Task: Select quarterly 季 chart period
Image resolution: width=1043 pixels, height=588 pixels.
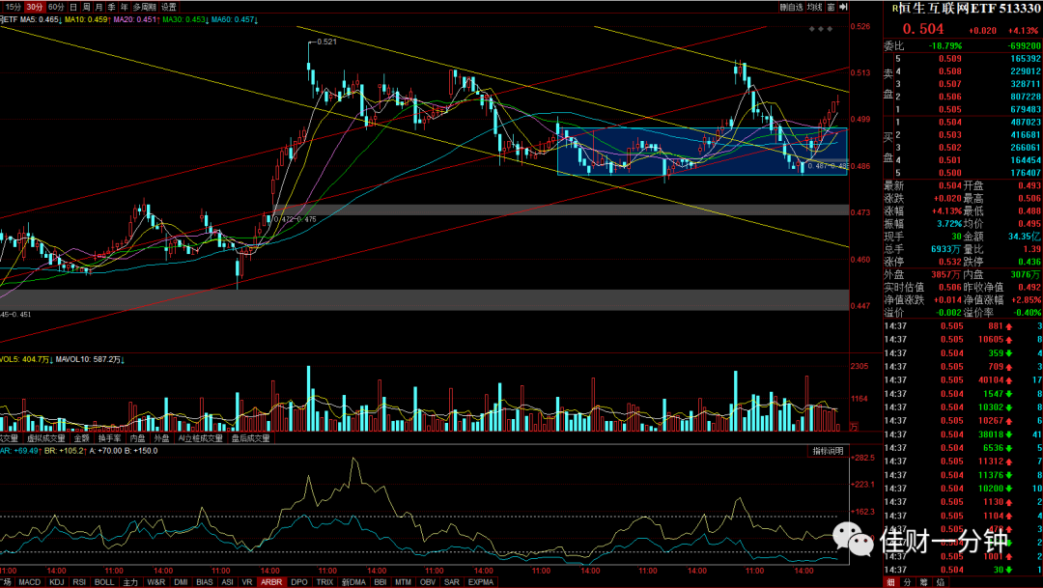Action: [x=111, y=7]
